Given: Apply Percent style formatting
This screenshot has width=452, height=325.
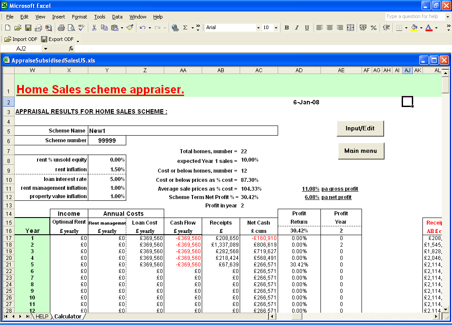Looking at the screenshot, I should click(x=373, y=28).
